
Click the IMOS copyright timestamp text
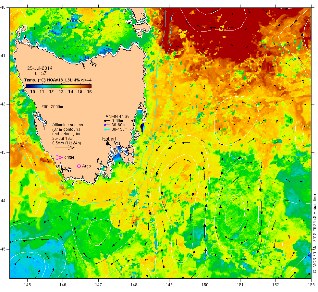point(314,233)
